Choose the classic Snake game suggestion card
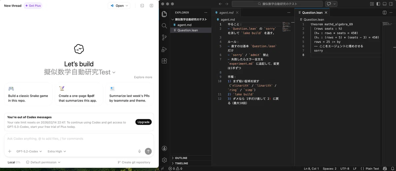The width and height of the screenshot is (396, 171). tap(28, 94)
